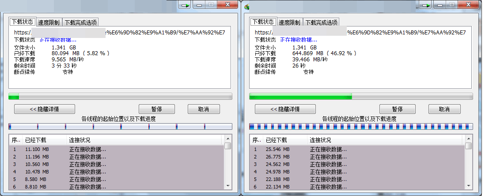Click the 连接状况 column header in the 5.82% window
Image resolution: width=485 pixels, height=196 pixels.
click(145, 140)
